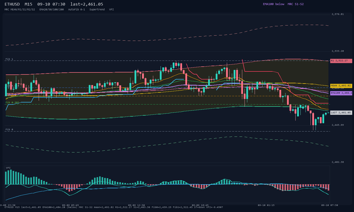
Task: Click the 'Fib 0' level label
Action: [9, 129]
